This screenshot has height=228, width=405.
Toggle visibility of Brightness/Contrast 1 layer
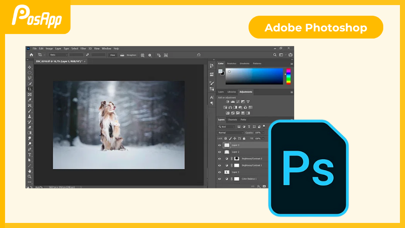click(220, 166)
